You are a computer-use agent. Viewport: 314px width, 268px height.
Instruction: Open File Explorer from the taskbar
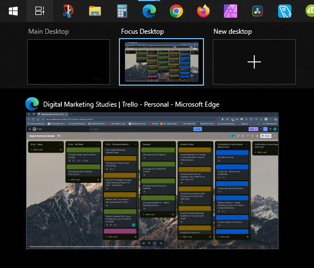[x=95, y=11]
